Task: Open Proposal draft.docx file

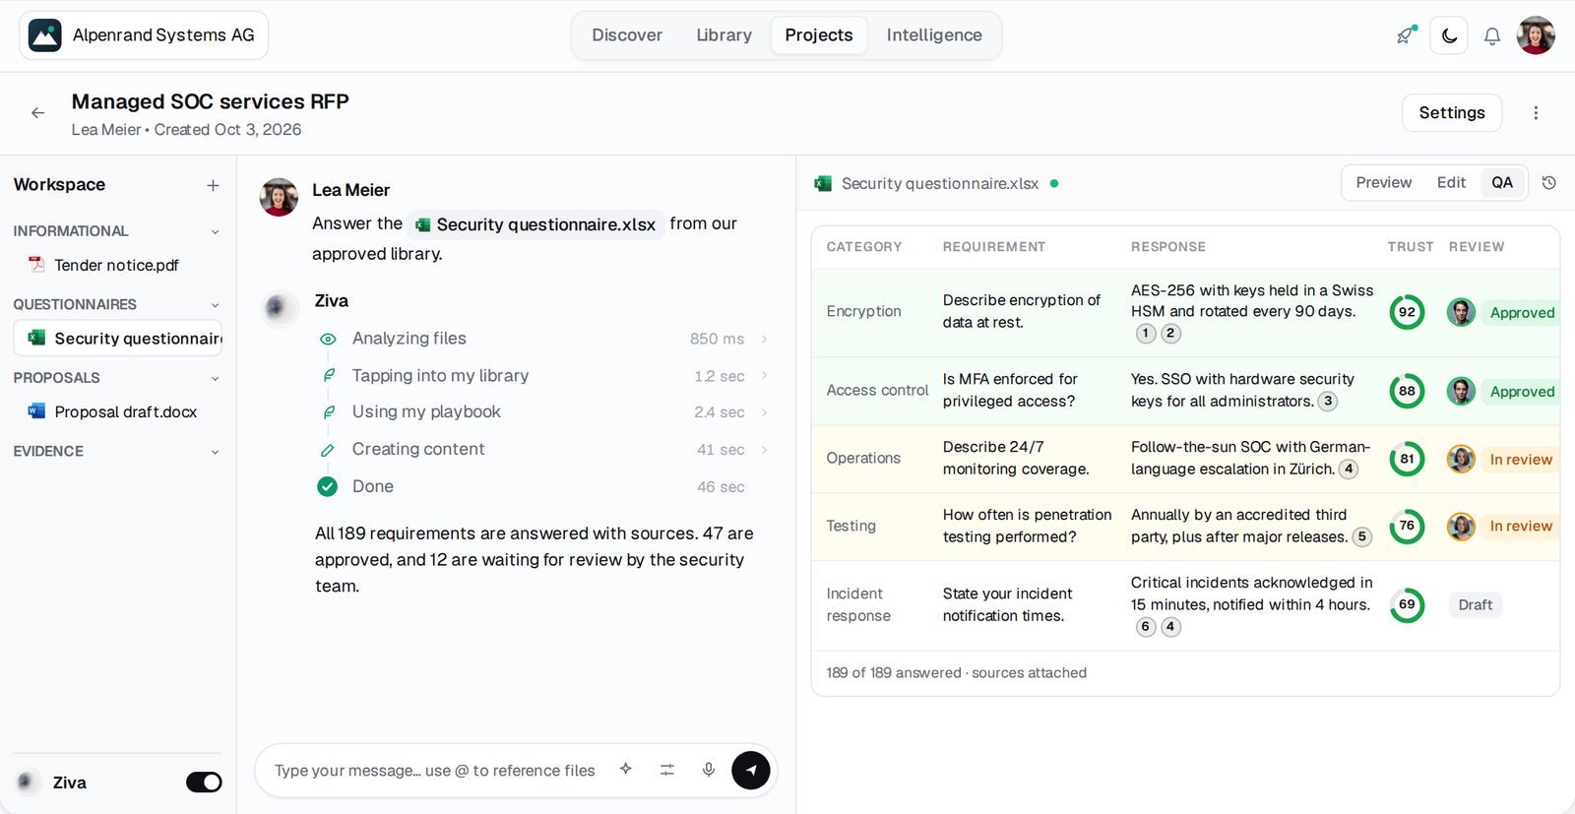Action: coord(117,411)
